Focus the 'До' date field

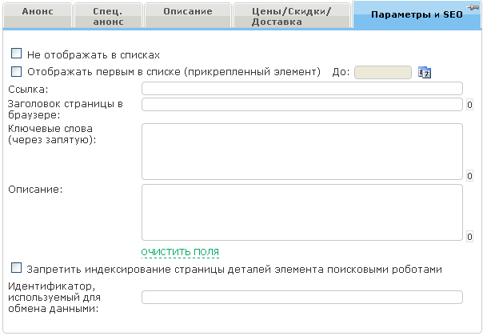(x=382, y=72)
